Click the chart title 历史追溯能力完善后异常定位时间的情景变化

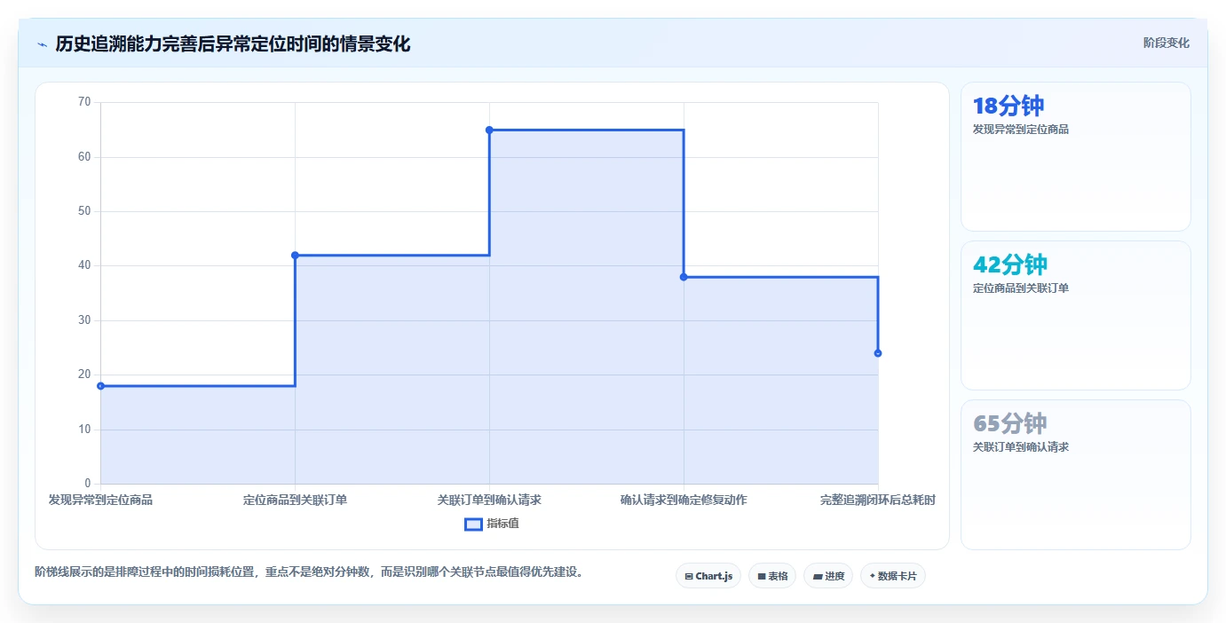point(233,44)
